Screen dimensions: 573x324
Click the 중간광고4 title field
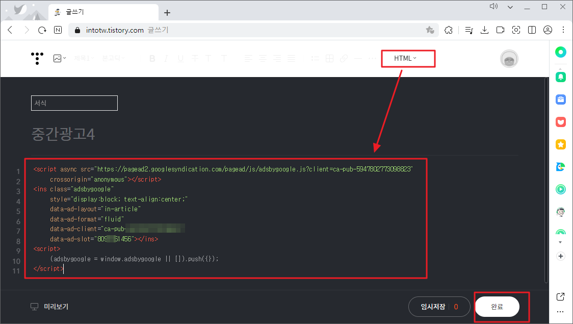(63, 134)
